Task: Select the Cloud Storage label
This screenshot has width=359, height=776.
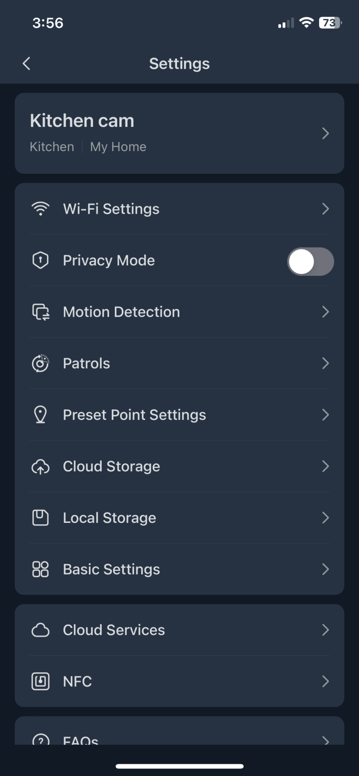Action: click(x=111, y=467)
